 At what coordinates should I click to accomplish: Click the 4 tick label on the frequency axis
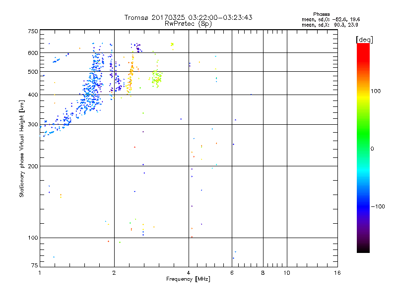coord(189,273)
